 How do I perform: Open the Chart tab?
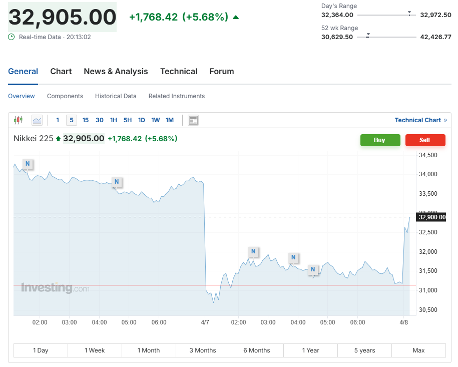[61, 72]
